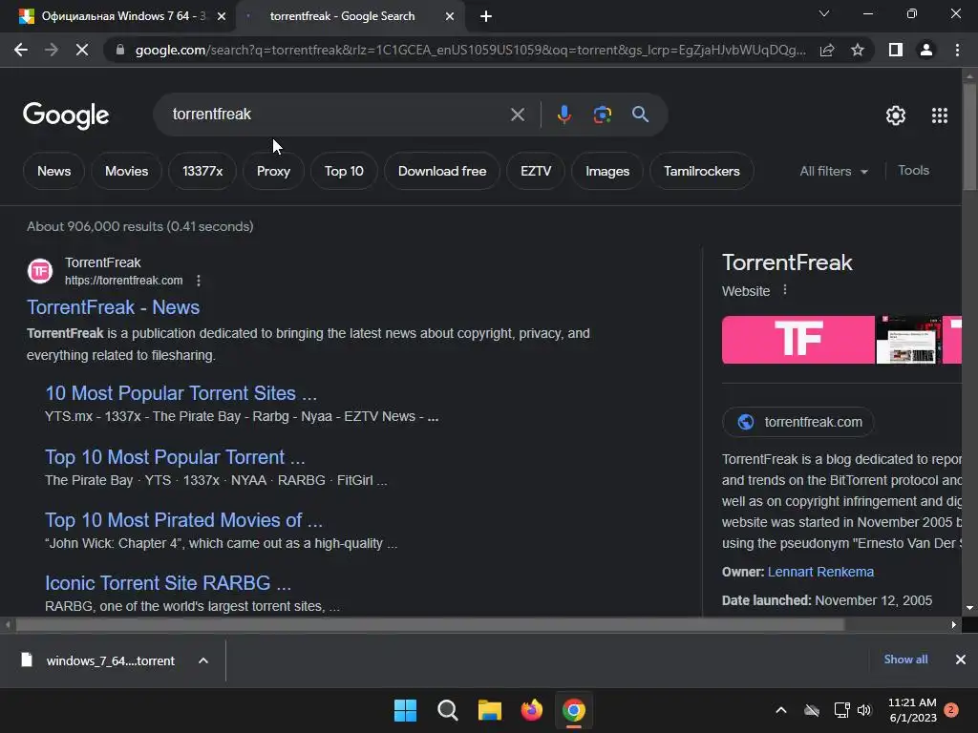Show hidden system tray icons
978x733 pixels.
pos(781,710)
